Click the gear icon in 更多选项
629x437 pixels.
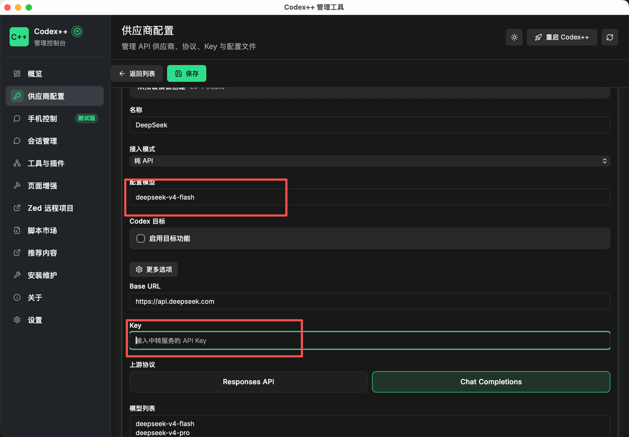[139, 270]
